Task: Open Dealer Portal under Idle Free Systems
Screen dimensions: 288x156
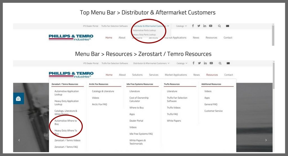Action: click(x=136, y=121)
